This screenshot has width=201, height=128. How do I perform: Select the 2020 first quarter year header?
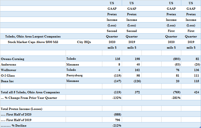tap(171, 42)
